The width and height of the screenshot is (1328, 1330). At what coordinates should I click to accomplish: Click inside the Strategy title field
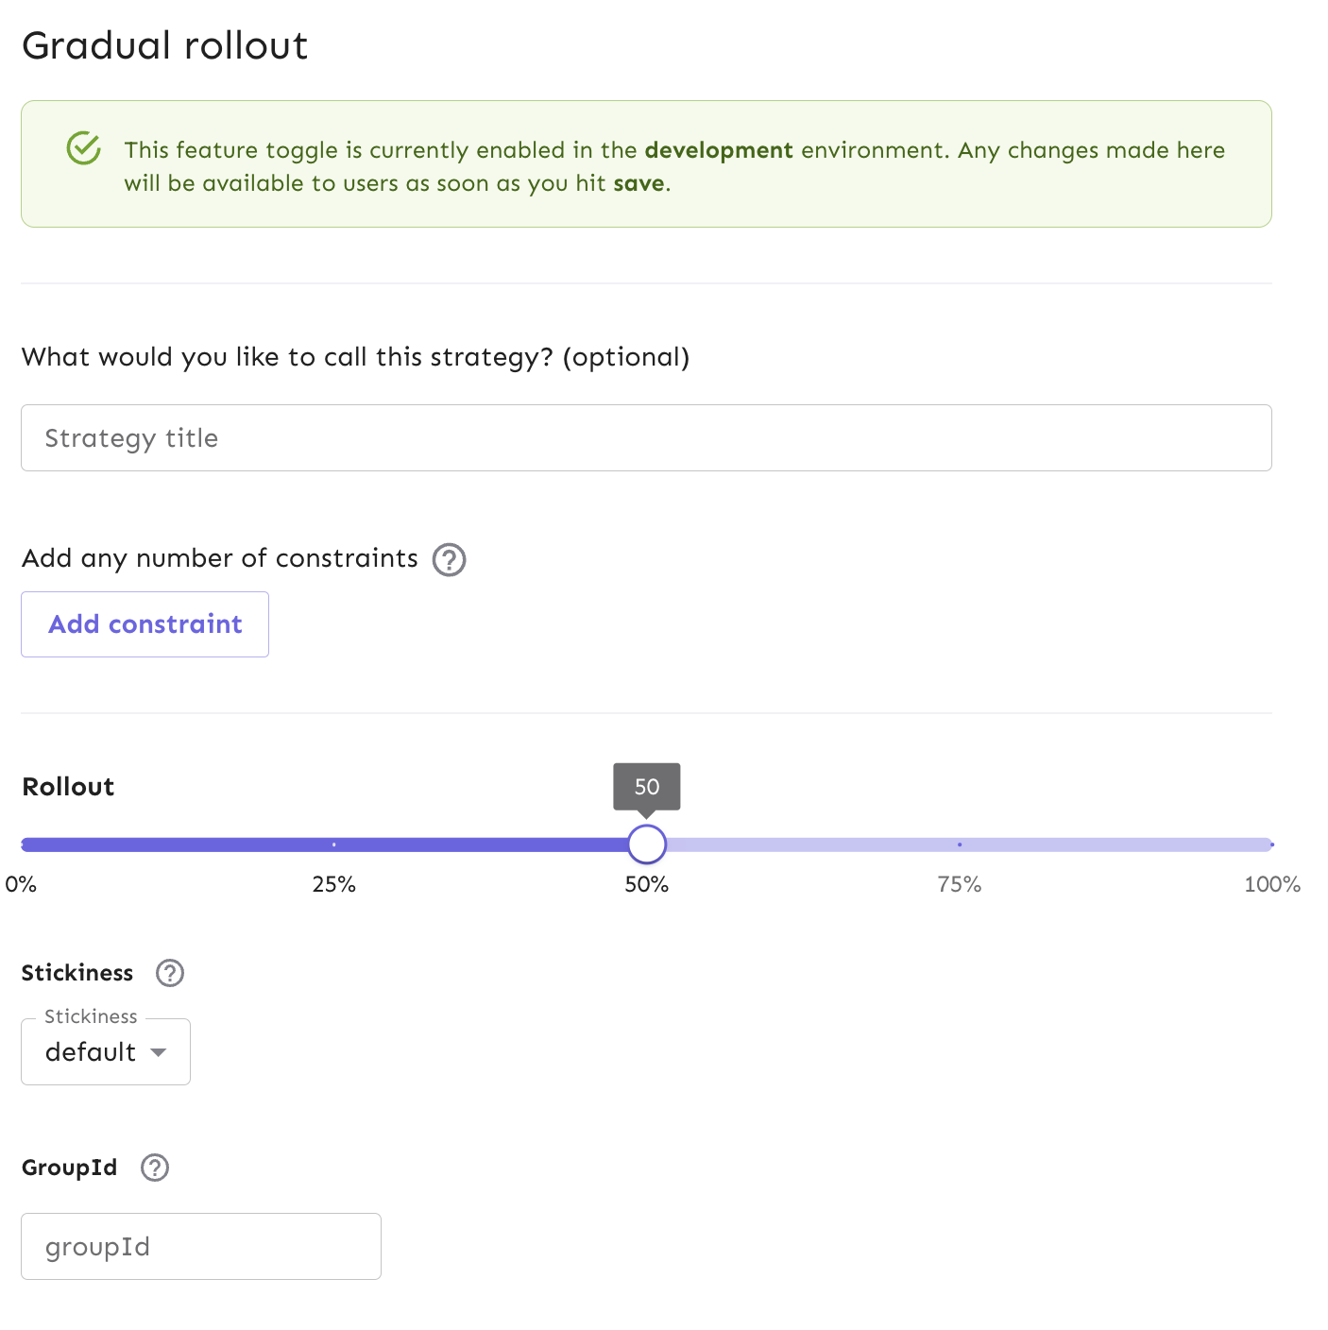tap(646, 437)
